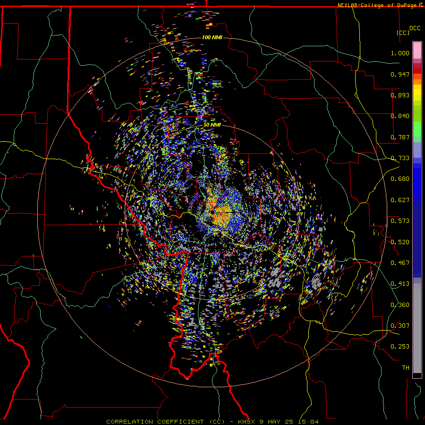This screenshot has height=425, width=425.
Task: Click the DCC label above the color scale
Action: [x=415, y=28]
